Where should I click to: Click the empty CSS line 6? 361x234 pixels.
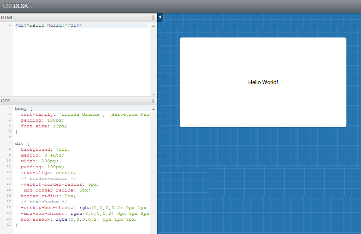pos(82,137)
